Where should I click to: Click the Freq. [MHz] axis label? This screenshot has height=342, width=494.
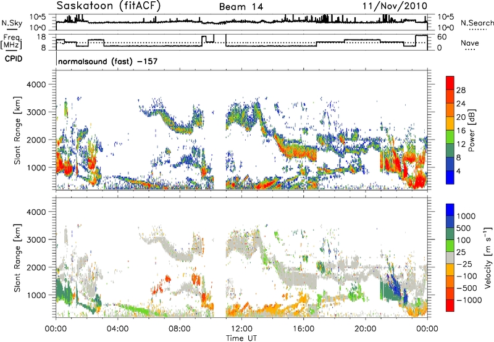click(12, 42)
